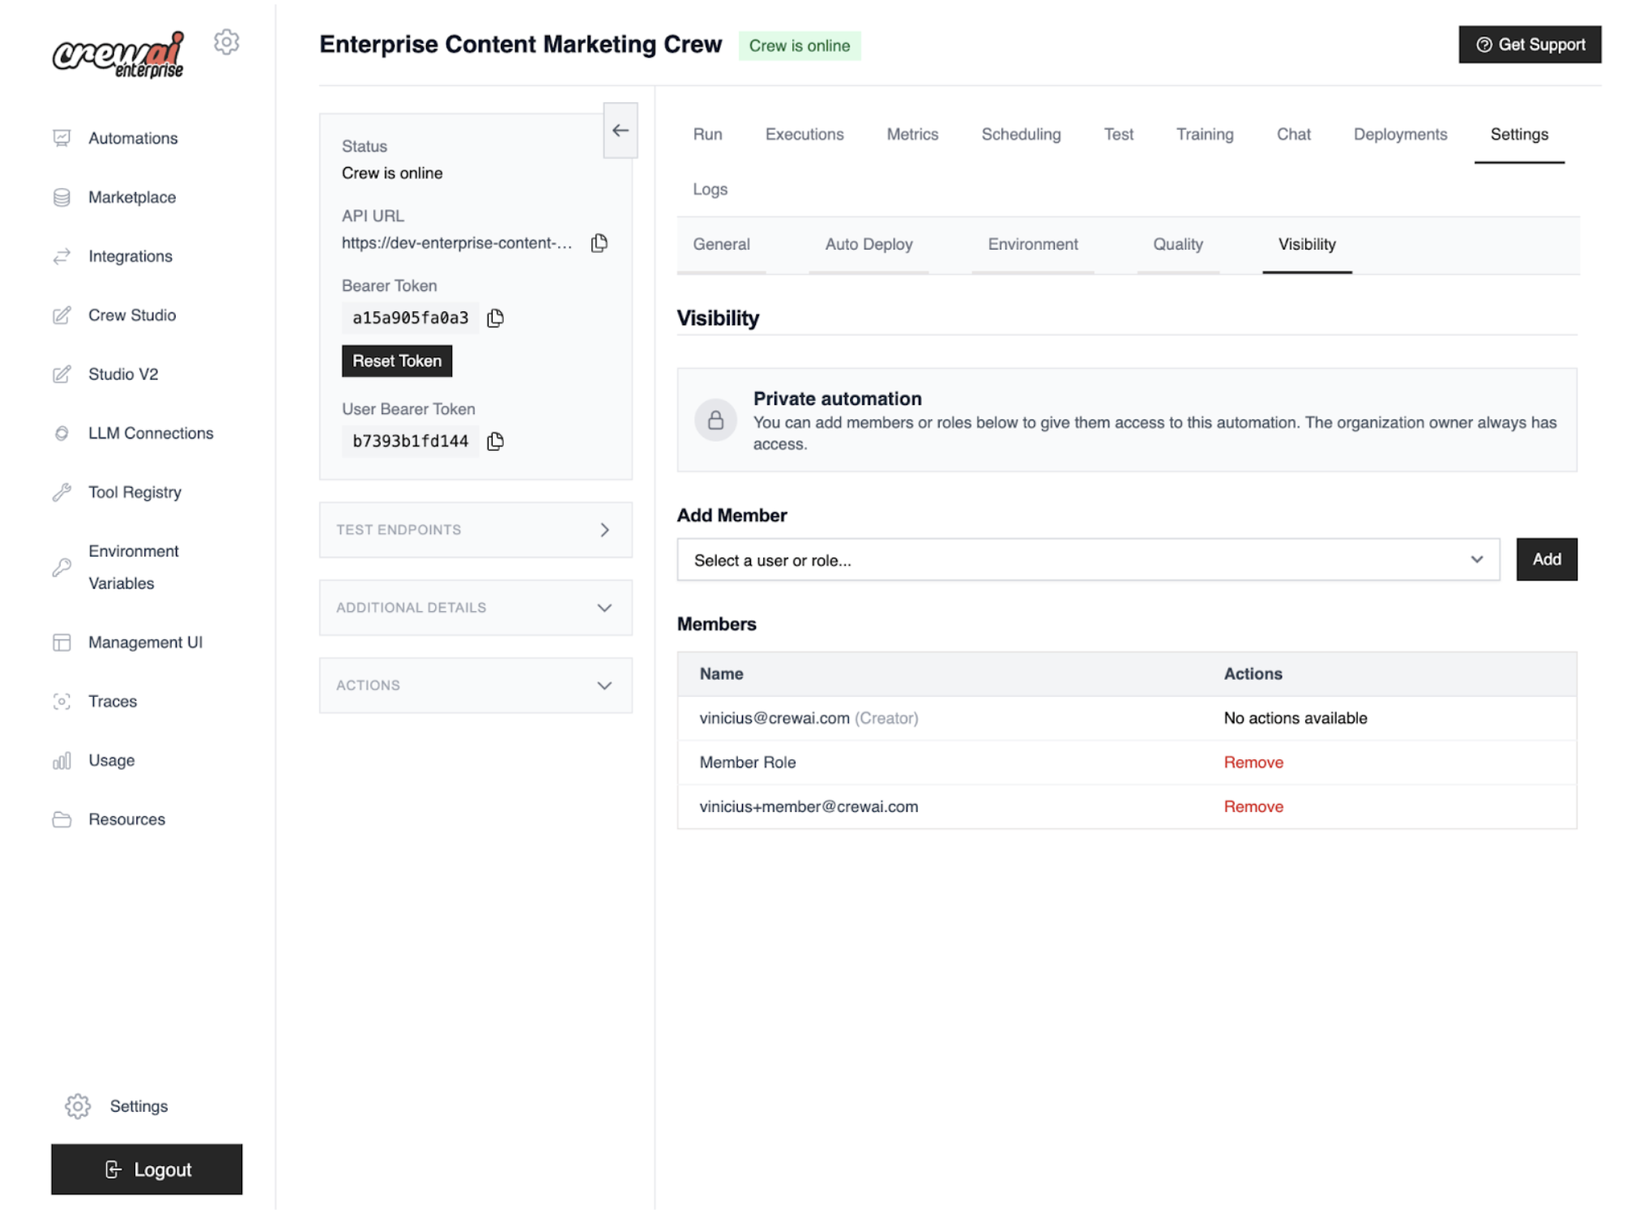Open LLM Connections

click(x=151, y=433)
